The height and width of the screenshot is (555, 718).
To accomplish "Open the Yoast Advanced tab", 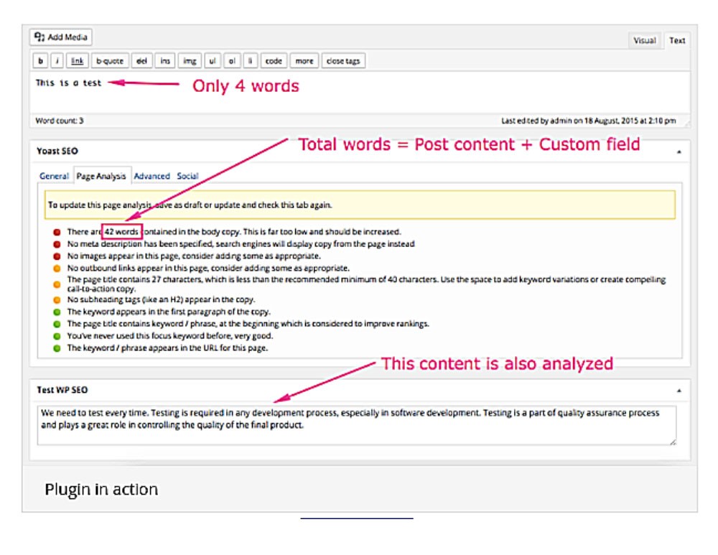I will (151, 176).
